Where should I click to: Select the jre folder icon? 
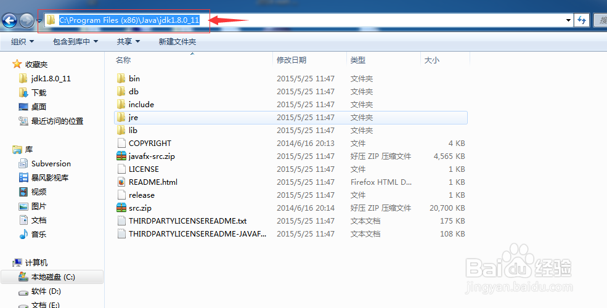click(x=121, y=117)
